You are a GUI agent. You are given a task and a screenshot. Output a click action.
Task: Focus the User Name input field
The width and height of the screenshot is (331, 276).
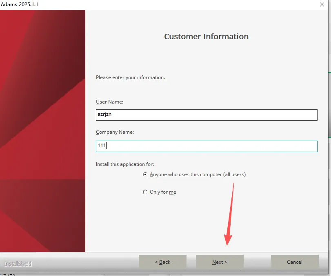point(207,115)
